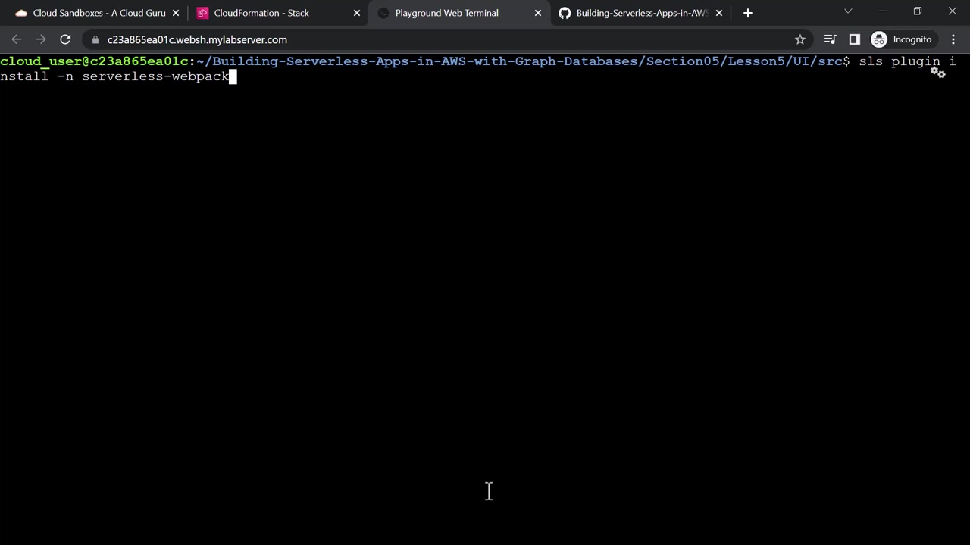The height and width of the screenshot is (545, 970).
Task: Close the GitHub Building-Serverless-Apps tab
Action: tap(719, 13)
